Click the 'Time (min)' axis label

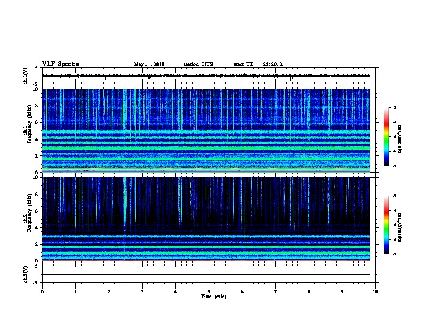click(x=214, y=297)
